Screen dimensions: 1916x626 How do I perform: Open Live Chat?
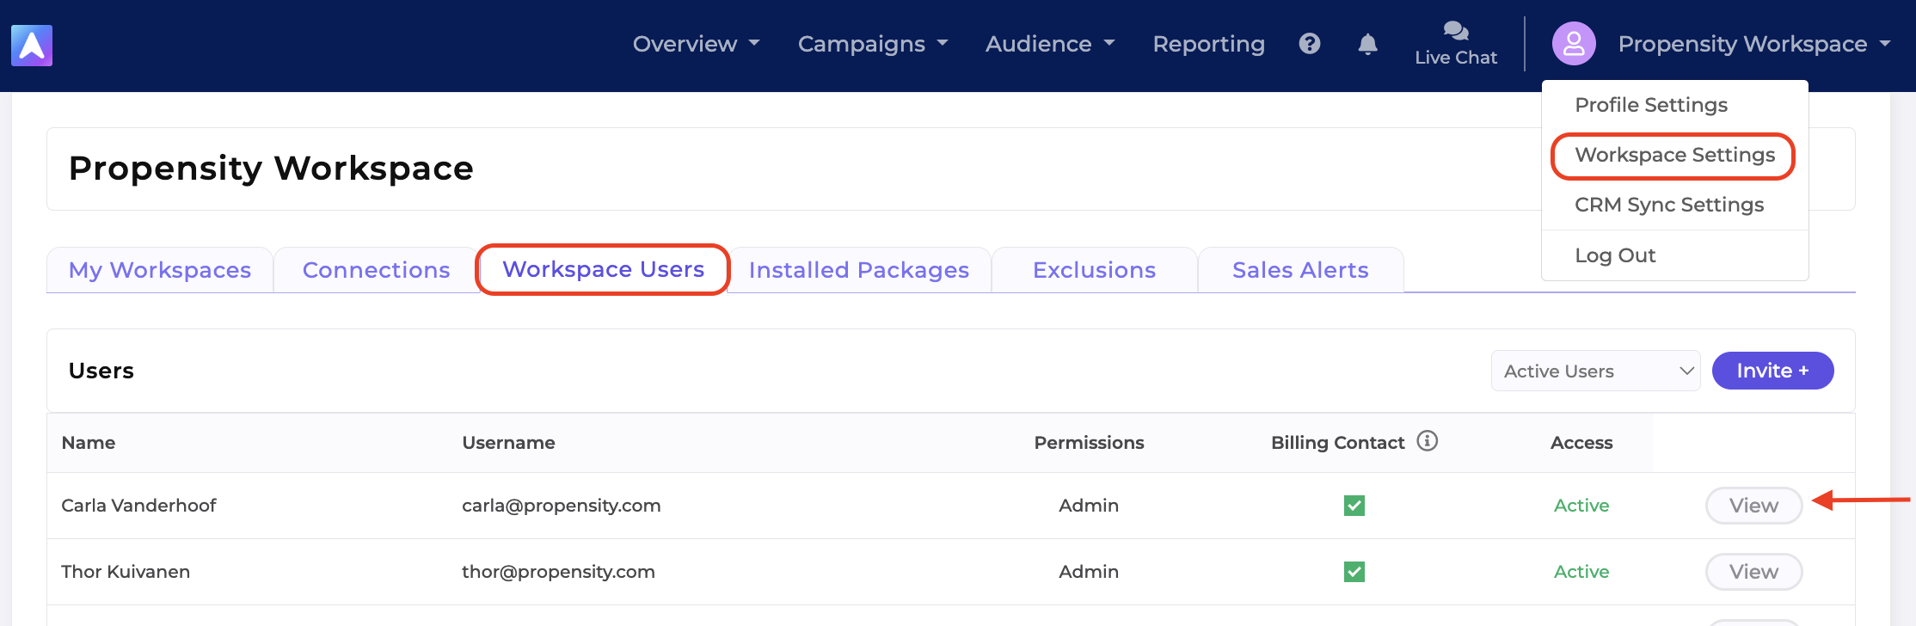pyautogui.click(x=1456, y=44)
